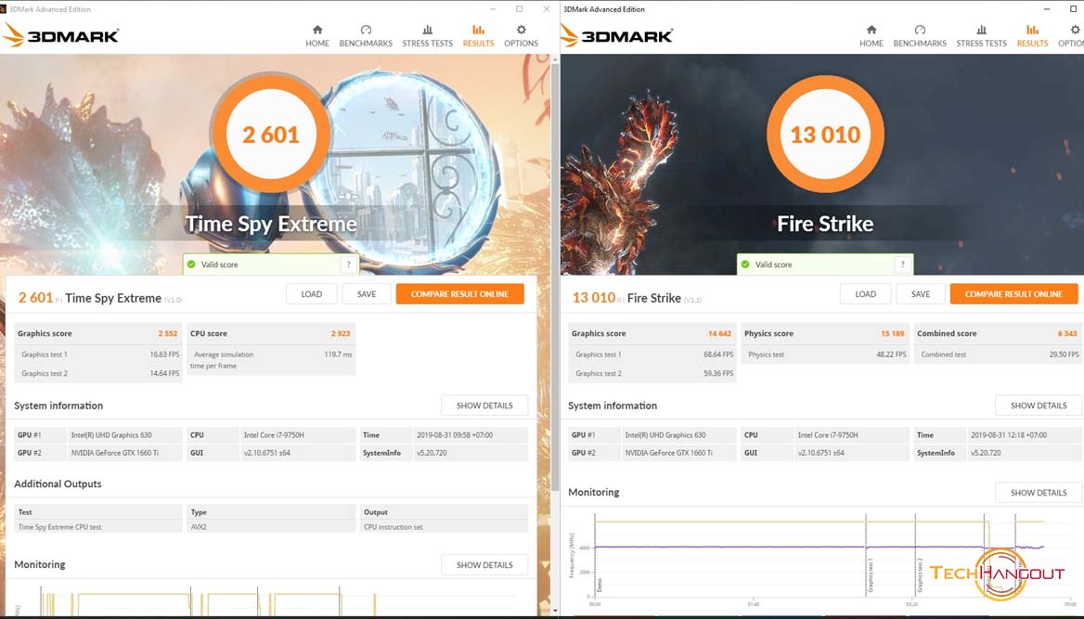Viewport: 1084px width, 619px height.
Task: Click SAVE in the Fire Strike results
Action: [x=920, y=294]
